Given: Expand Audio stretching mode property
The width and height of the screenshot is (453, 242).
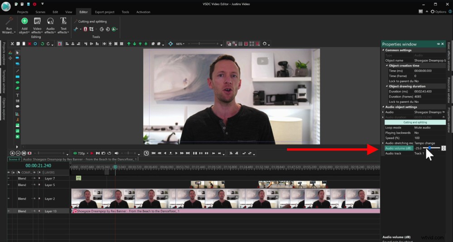Looking at the screenshot, I should click(383, 143).
